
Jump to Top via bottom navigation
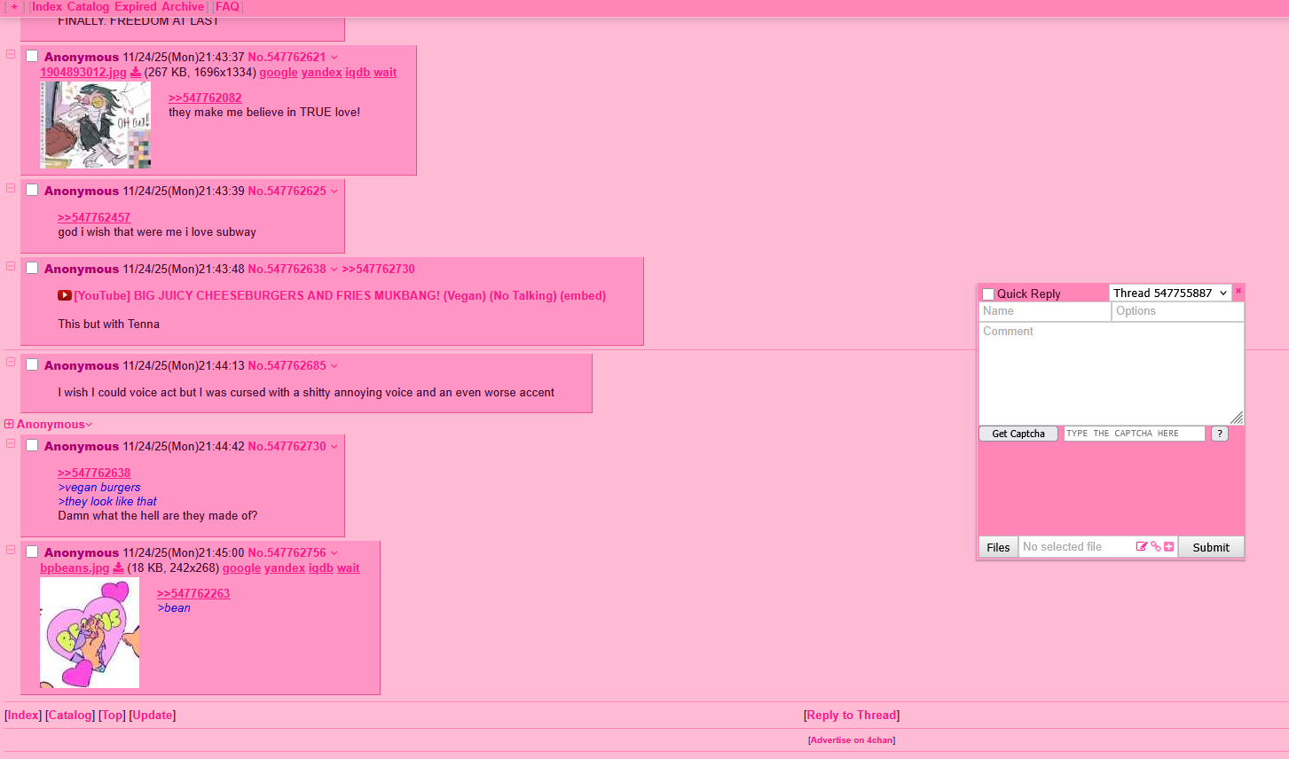(x=112, y=716)
